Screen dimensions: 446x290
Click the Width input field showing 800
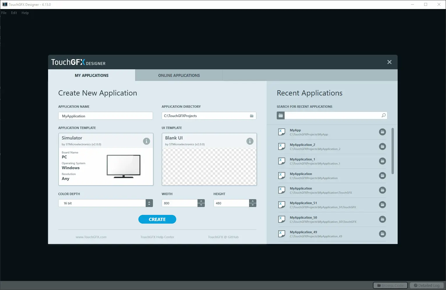179,203
